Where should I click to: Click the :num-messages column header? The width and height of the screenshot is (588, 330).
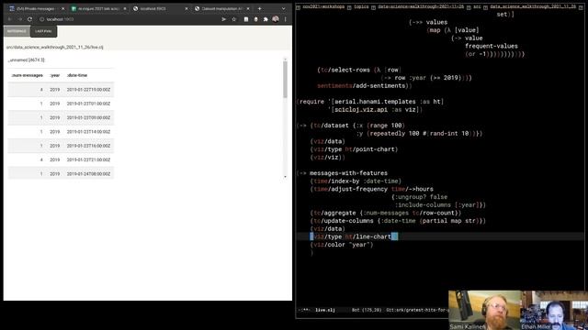point(27,75)
